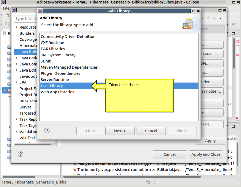Expand the Resource tree node

click(17, 27)
